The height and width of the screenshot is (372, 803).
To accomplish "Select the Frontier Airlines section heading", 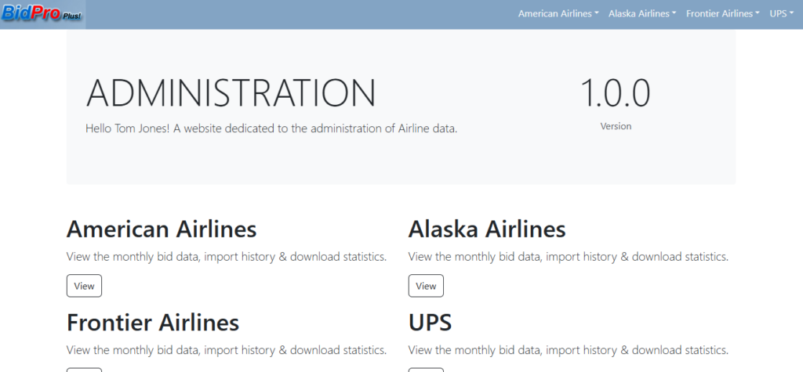I will tap(153, 322).
